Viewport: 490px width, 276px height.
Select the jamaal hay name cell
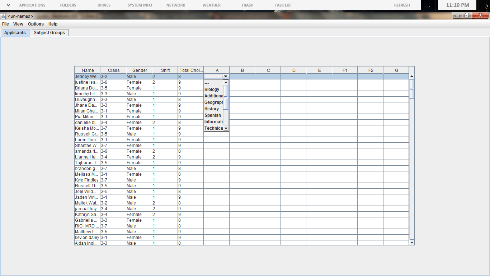[88, 209]
